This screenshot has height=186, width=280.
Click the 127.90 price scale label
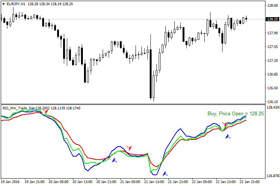(x=273, y=33)
